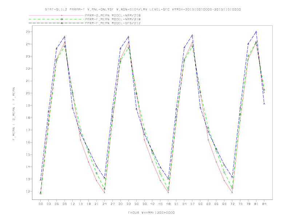Click y-axis tick value 24
This screenshot has width=288, height=222.
click(28, 44)
